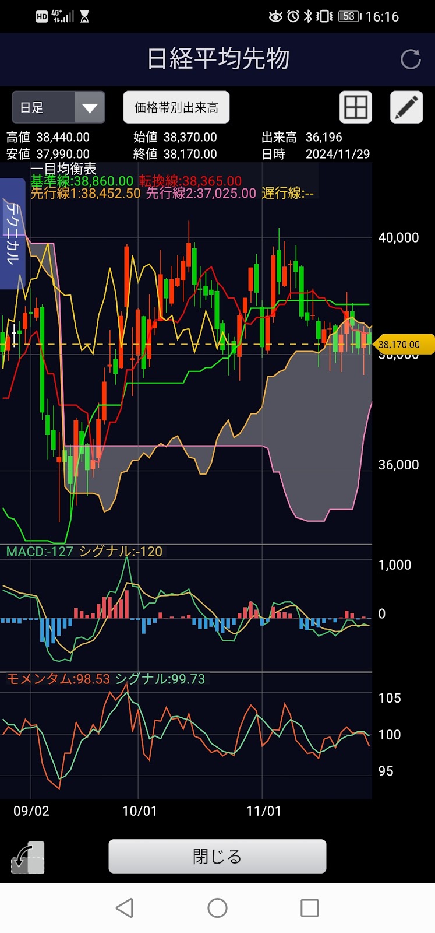Tap the alarm clock status icon
435x933 pixels.
(x=293, y=16)
